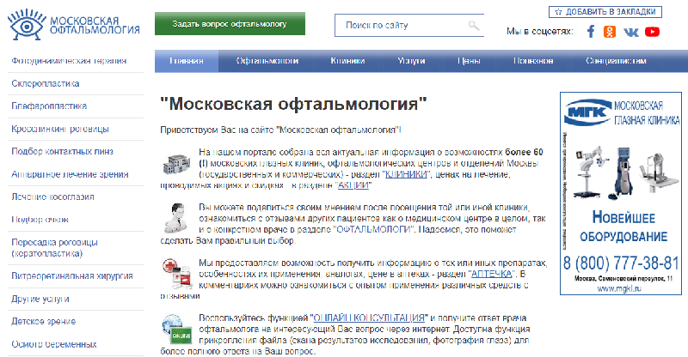Focus the Поиск по сайту search field

(x=400, y=26)
